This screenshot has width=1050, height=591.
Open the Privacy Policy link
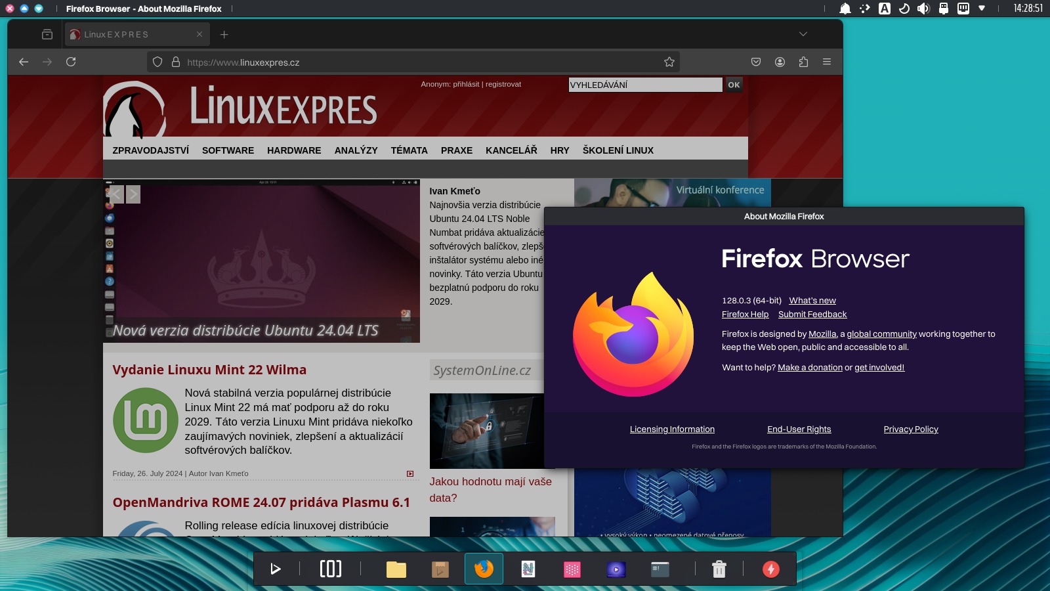coord(910,429)
